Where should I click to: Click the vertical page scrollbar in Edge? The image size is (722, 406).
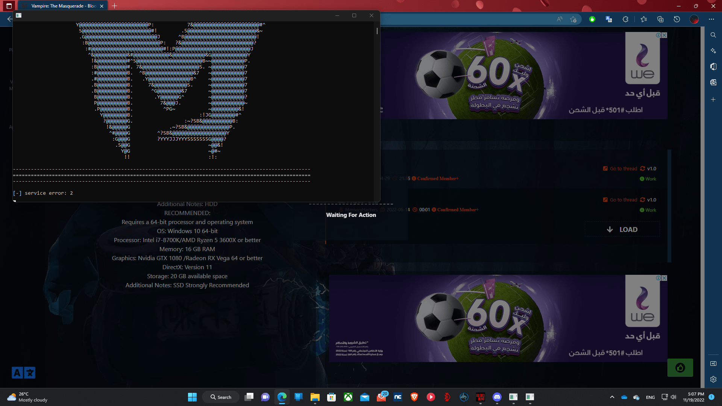pos(702,207)
